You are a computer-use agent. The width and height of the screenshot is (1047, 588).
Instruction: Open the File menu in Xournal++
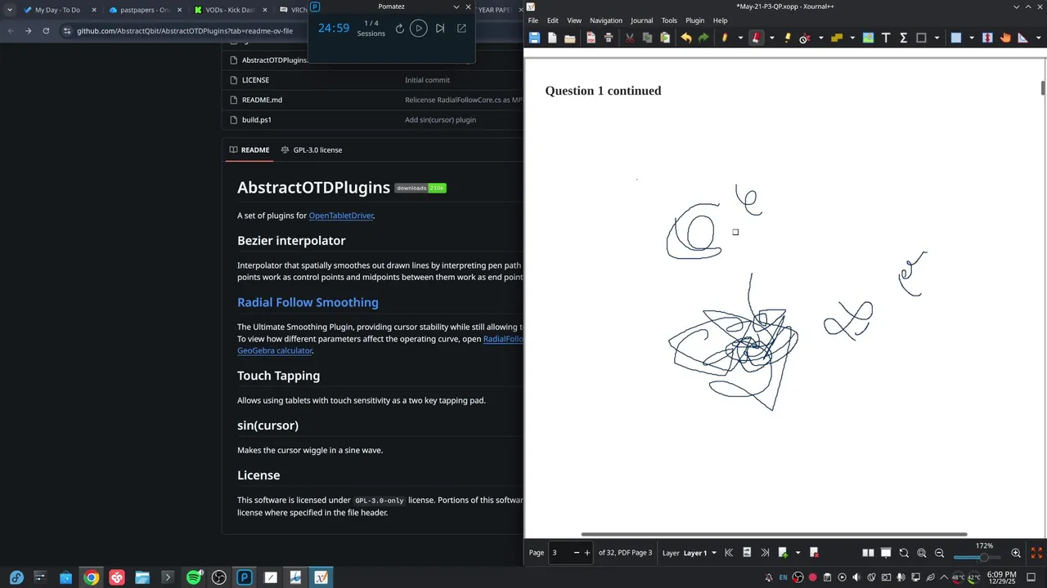[532, 20]
